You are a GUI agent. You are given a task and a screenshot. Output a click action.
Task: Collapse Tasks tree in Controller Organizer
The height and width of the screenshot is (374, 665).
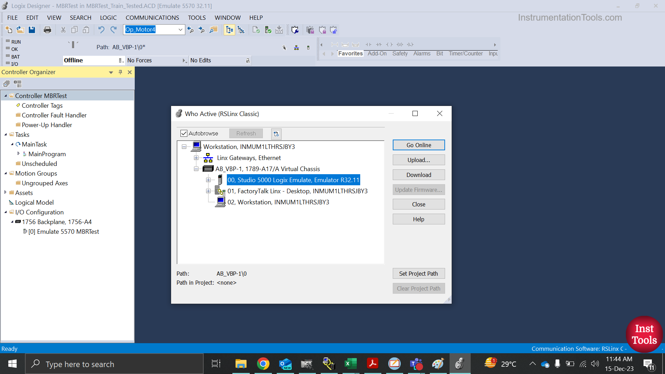click(6, 134)
